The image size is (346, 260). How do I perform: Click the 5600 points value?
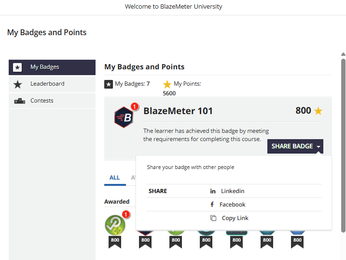coord(169,93)
